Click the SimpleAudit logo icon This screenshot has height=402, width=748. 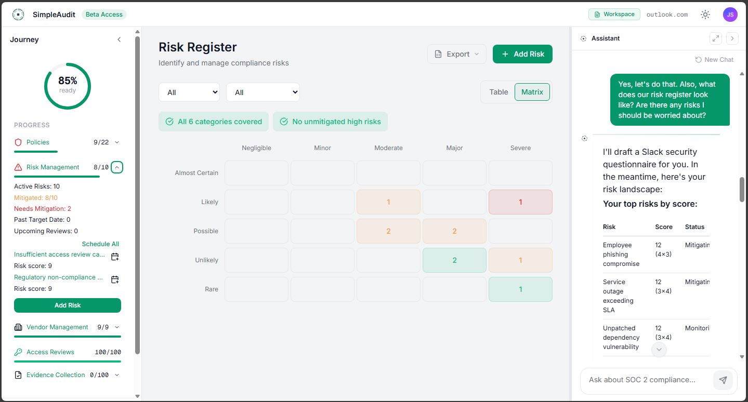[x=18, y=15]
